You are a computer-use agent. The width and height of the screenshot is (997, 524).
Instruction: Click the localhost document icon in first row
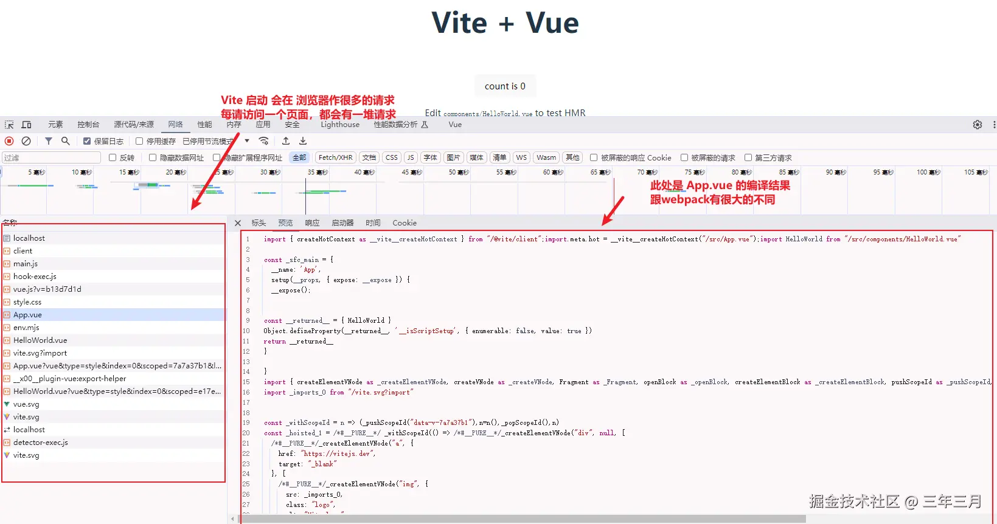click(7, 238)
